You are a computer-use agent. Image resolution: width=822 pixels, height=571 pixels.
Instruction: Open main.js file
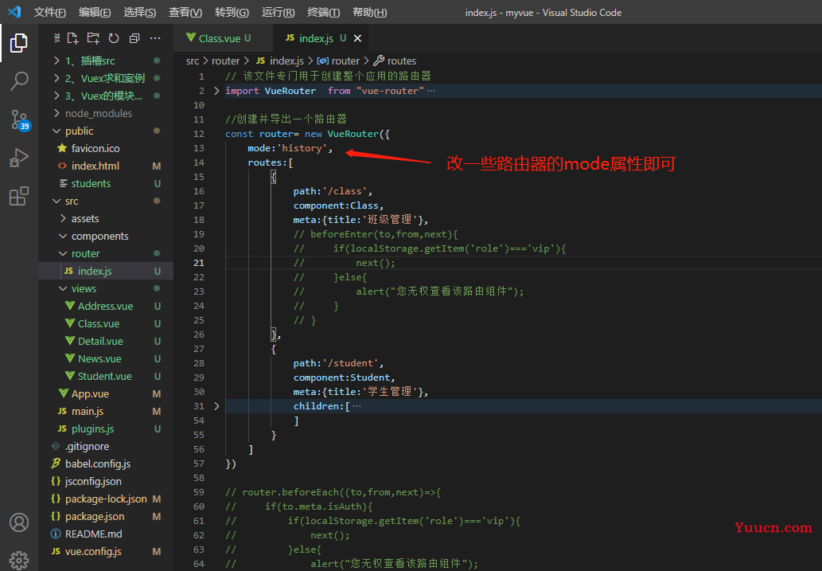click(x=106, y=412)
